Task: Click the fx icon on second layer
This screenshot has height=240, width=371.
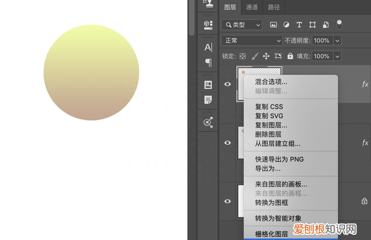Action: point(365,143)
